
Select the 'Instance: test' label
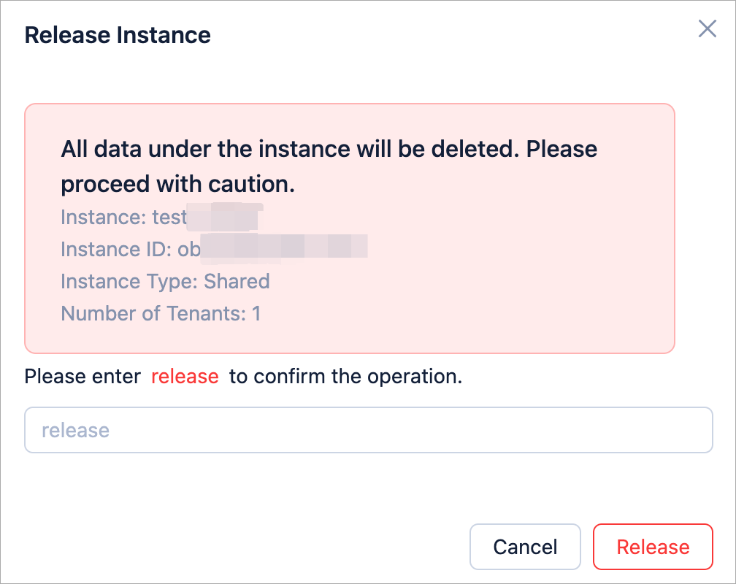(123, 218)
